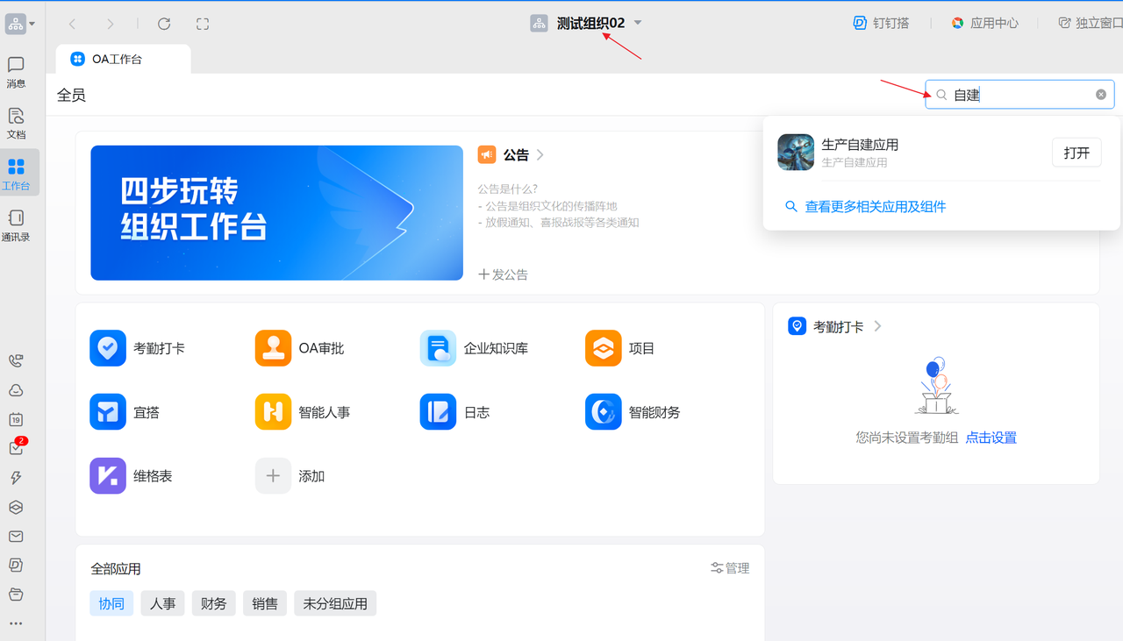Open the 文档 documents section
This screenshot has width=1123, height=641.
(x=16, y=123)
